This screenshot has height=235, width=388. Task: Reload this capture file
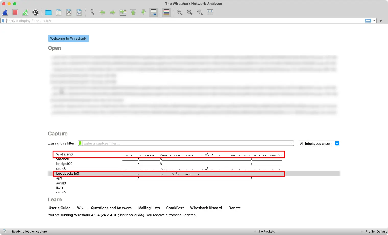[x=79, y=12]
